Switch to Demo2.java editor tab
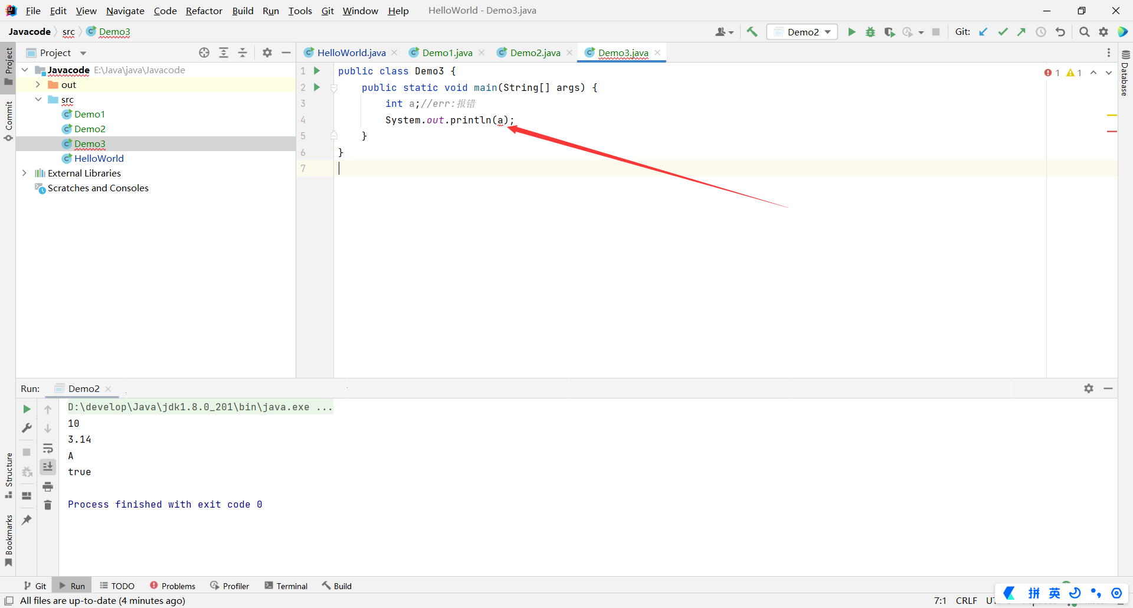Screen dimensions: 1133x608 pyautogui.click(x=535, y=53)
